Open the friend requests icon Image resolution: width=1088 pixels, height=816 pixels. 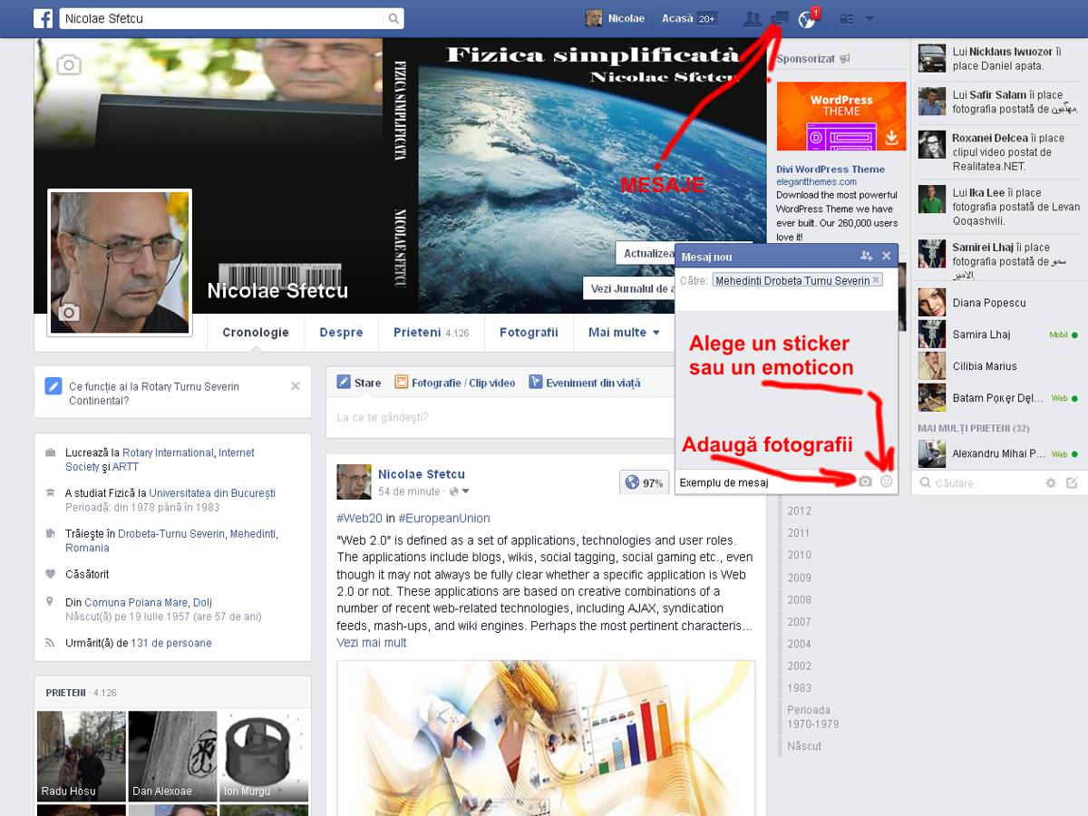point(752,18)
